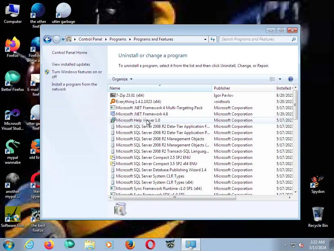Click the taskbar clock showing 2:22 AM

pos(318,245)
